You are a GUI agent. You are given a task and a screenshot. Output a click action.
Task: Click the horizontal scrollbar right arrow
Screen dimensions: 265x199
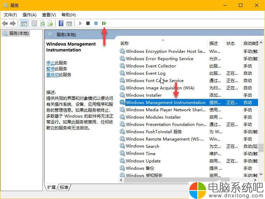255,180
